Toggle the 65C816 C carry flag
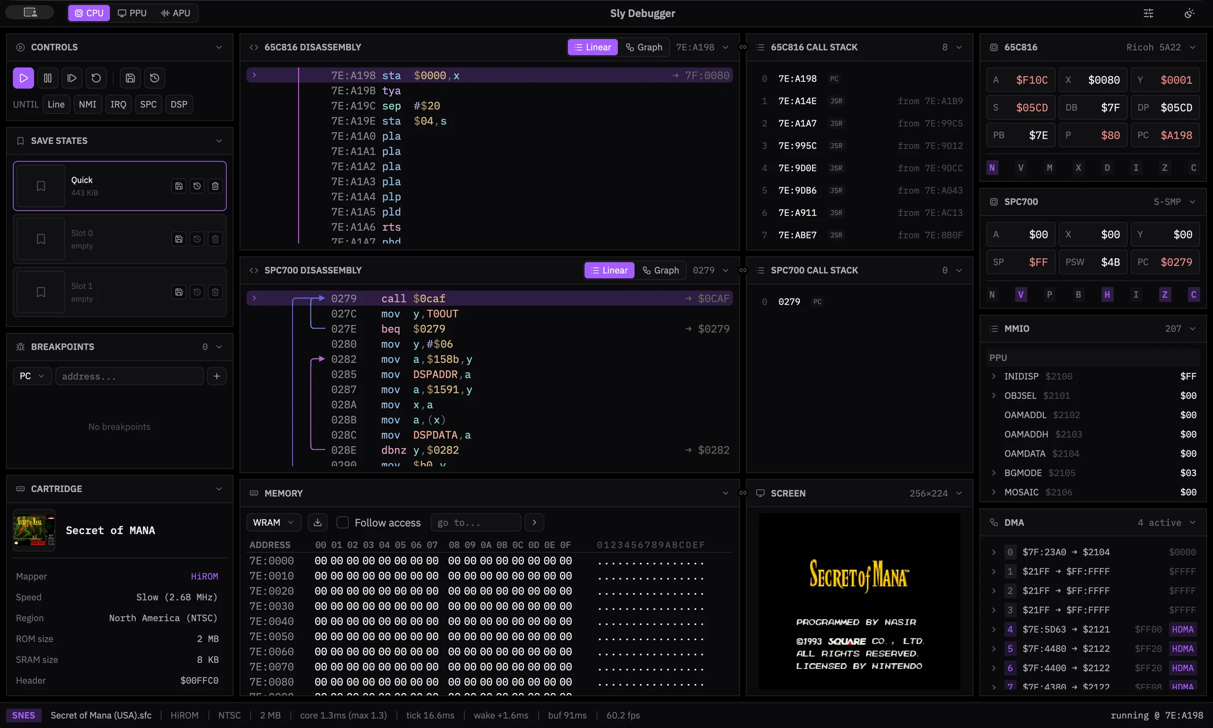The image size is (1213, 728). click(x=1193, y=168)
